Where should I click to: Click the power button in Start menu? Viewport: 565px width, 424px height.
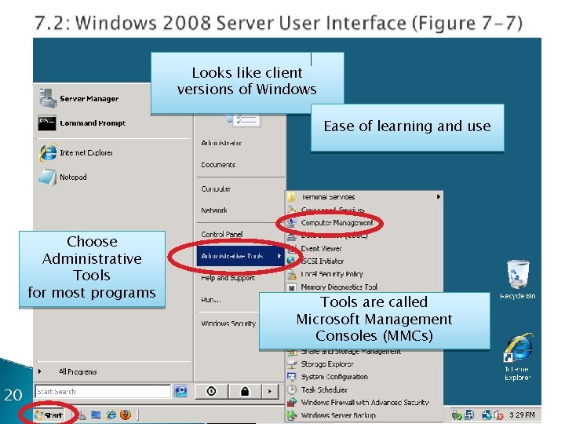(211, 391)
